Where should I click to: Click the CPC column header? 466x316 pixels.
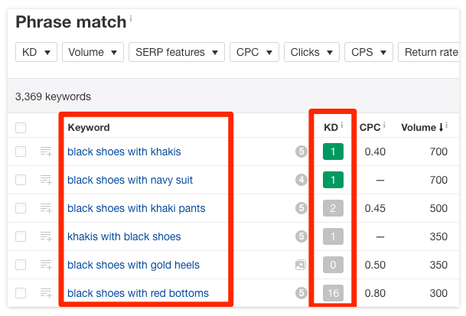coord(371,127)
